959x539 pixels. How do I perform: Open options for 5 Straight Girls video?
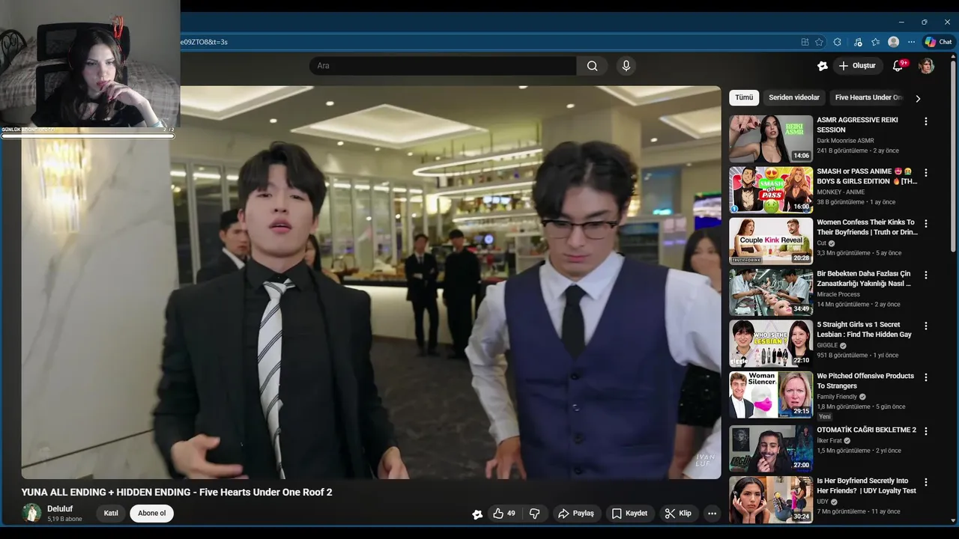tap(926, 326)
